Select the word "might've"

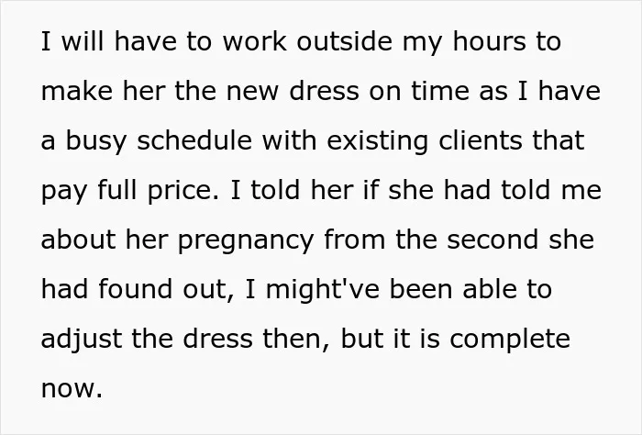click(322, 290)
